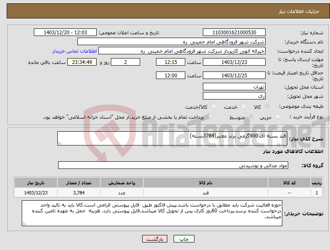Click the قند cell in the goods table

pos(206,193)
